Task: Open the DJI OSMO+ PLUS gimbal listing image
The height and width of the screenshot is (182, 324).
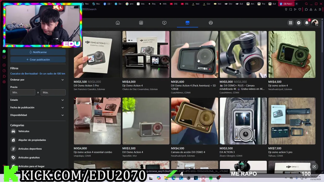Action: (243, 54)
